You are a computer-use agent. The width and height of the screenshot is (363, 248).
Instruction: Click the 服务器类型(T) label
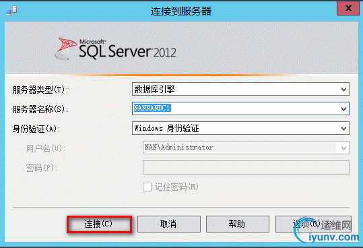(40, 90)
